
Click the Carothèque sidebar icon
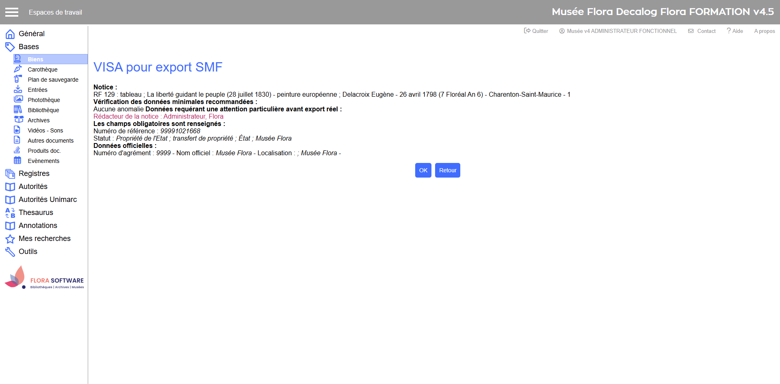18,69
